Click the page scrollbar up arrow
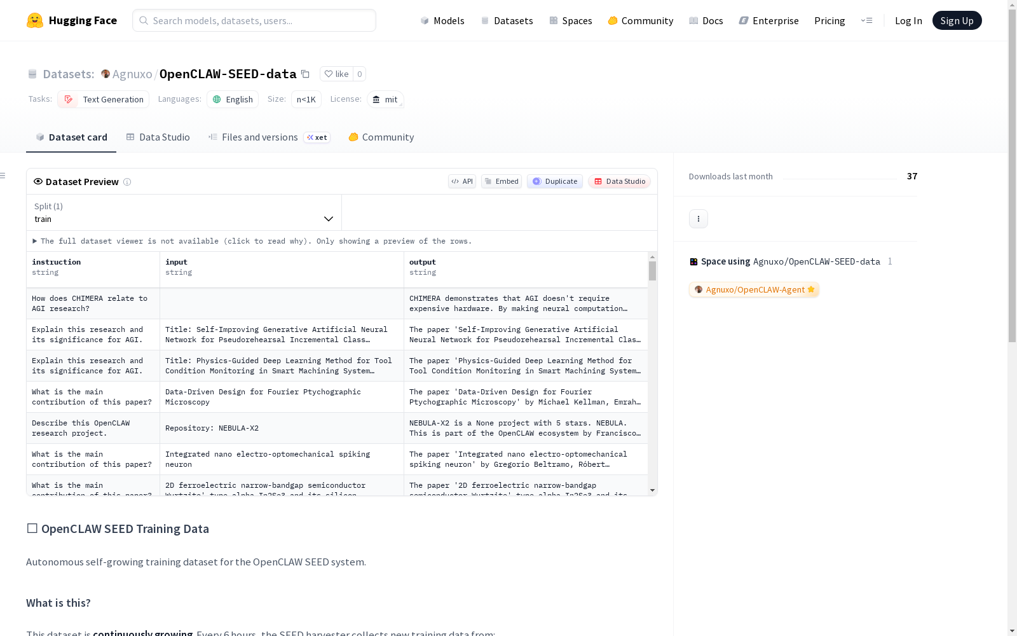Viewport: 1017px width, 636px height. (x=1012, y=4)
